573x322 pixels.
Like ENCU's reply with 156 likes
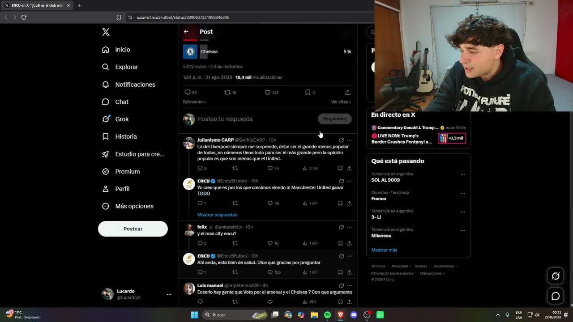point(270,272)
